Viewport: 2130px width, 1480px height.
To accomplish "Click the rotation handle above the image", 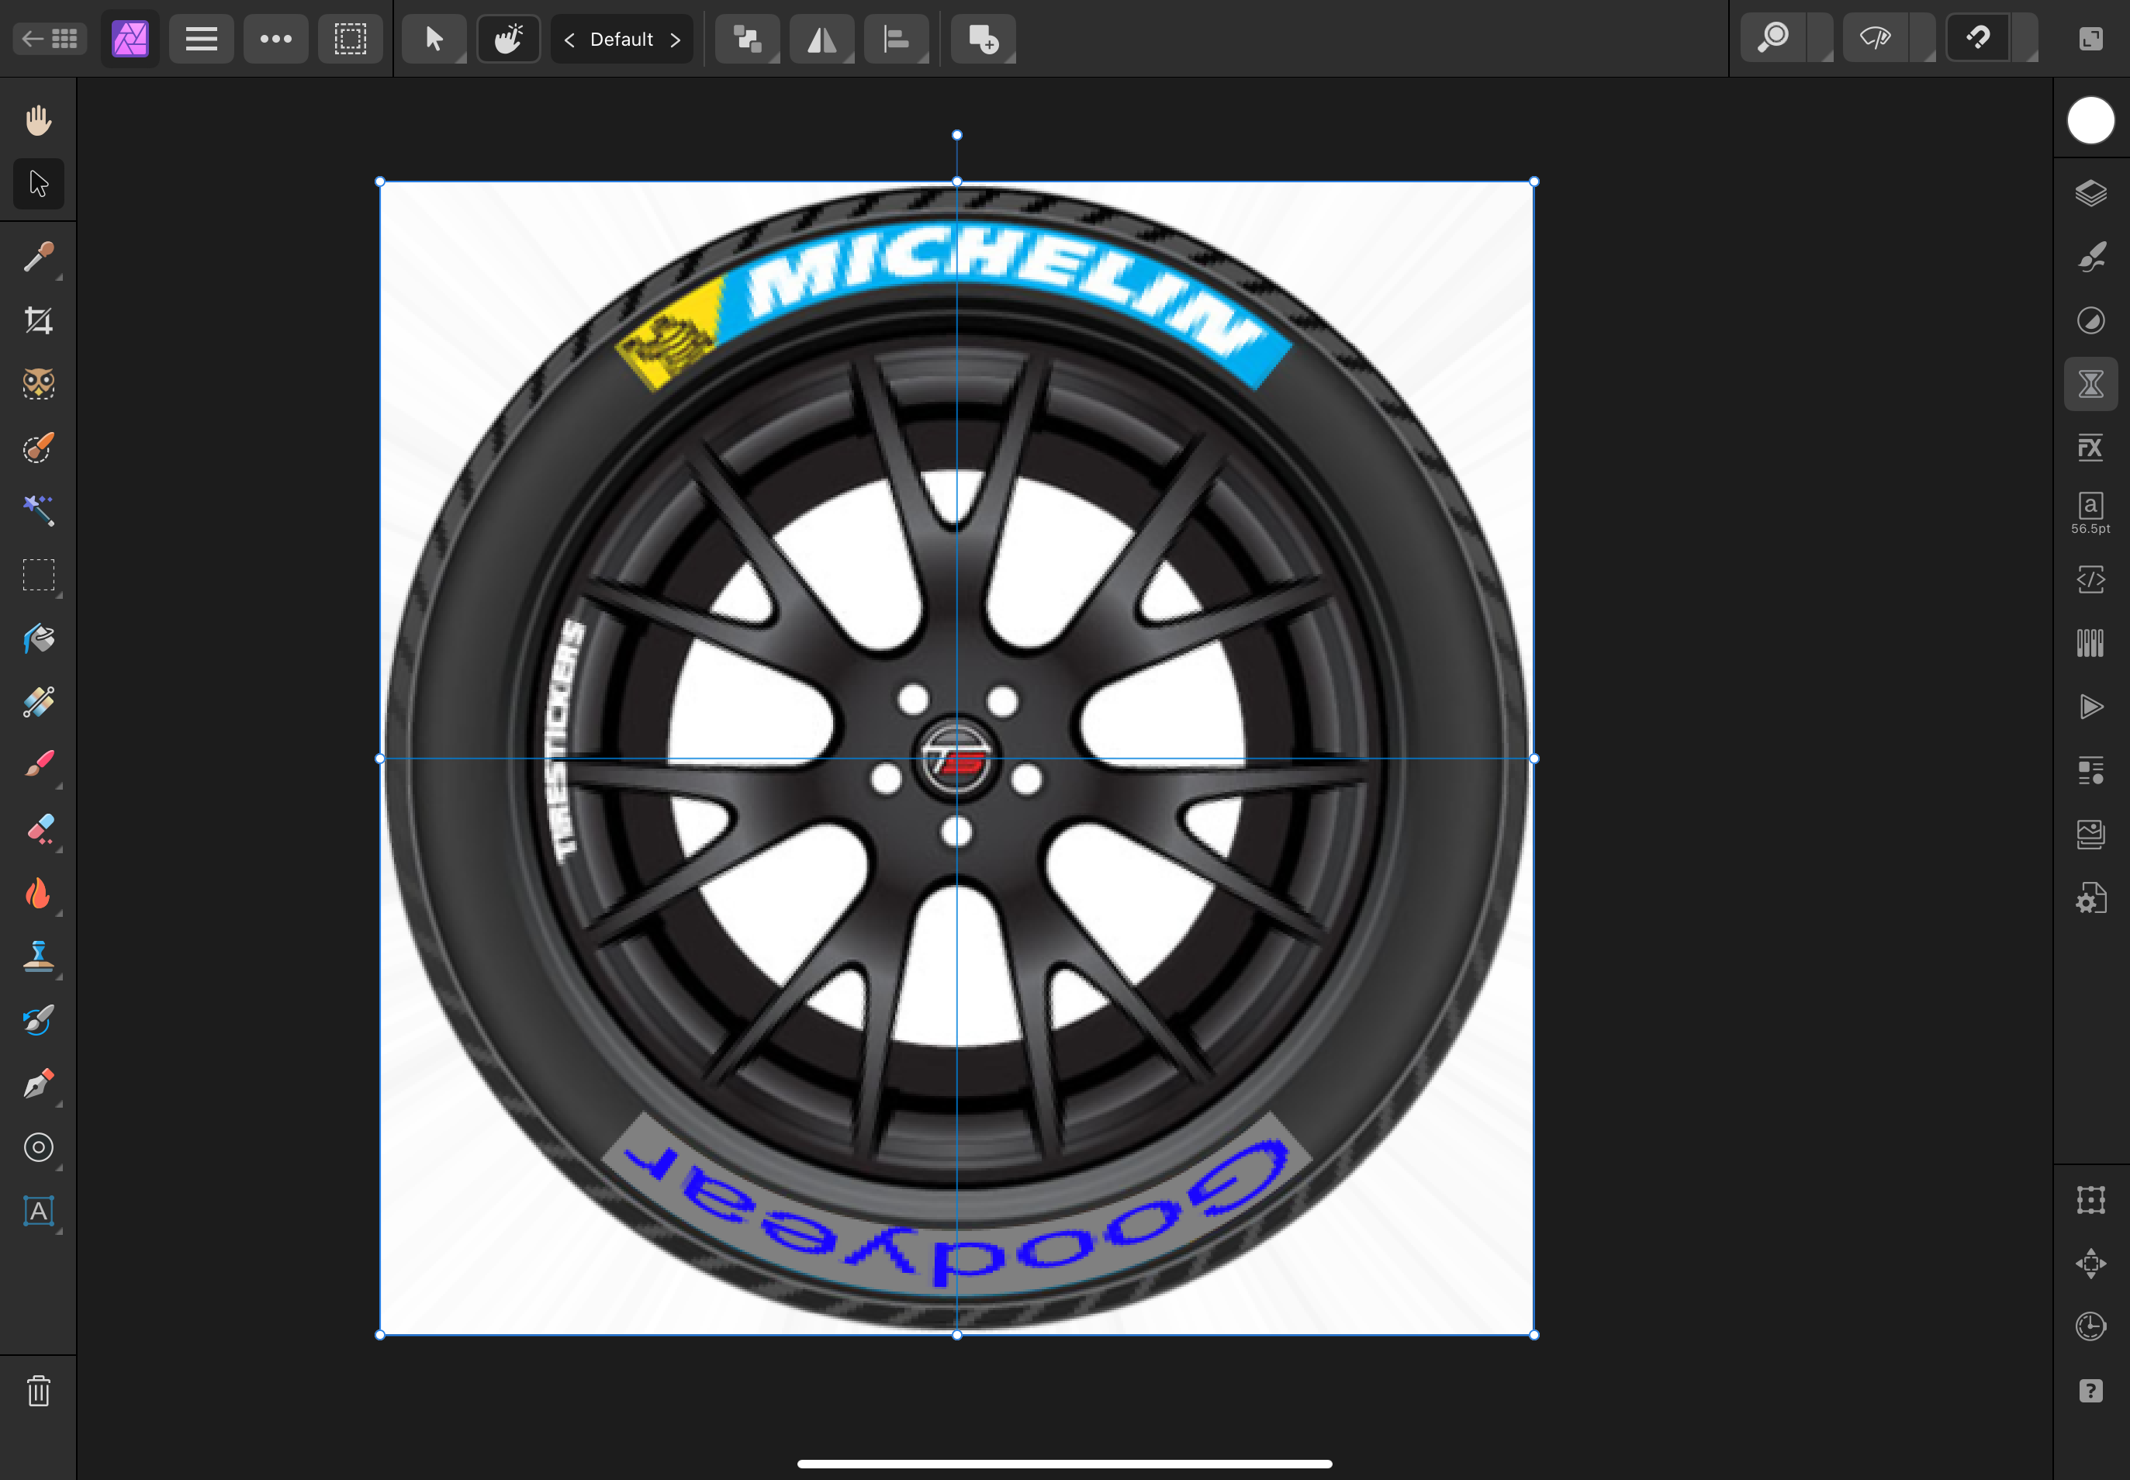I will pos(957,136).
